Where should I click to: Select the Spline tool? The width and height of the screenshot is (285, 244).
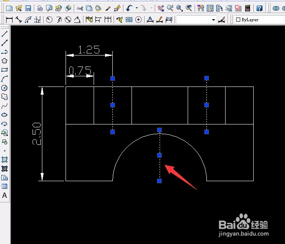4,106
